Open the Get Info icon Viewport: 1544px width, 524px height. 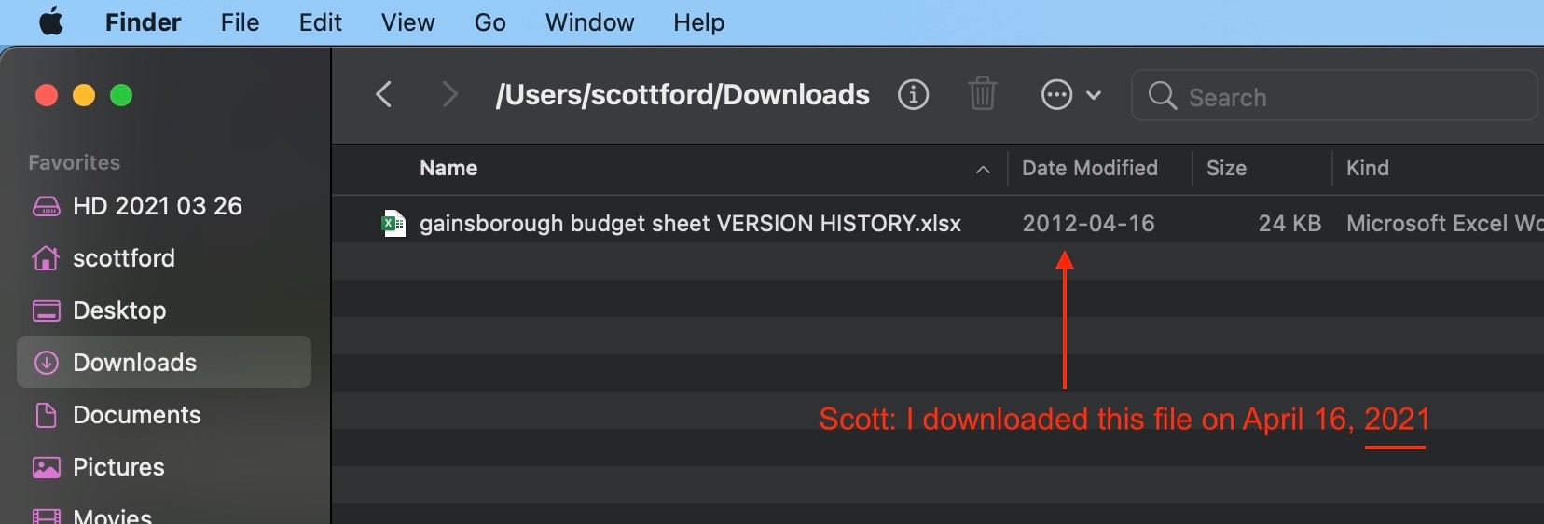coord(913,94)
